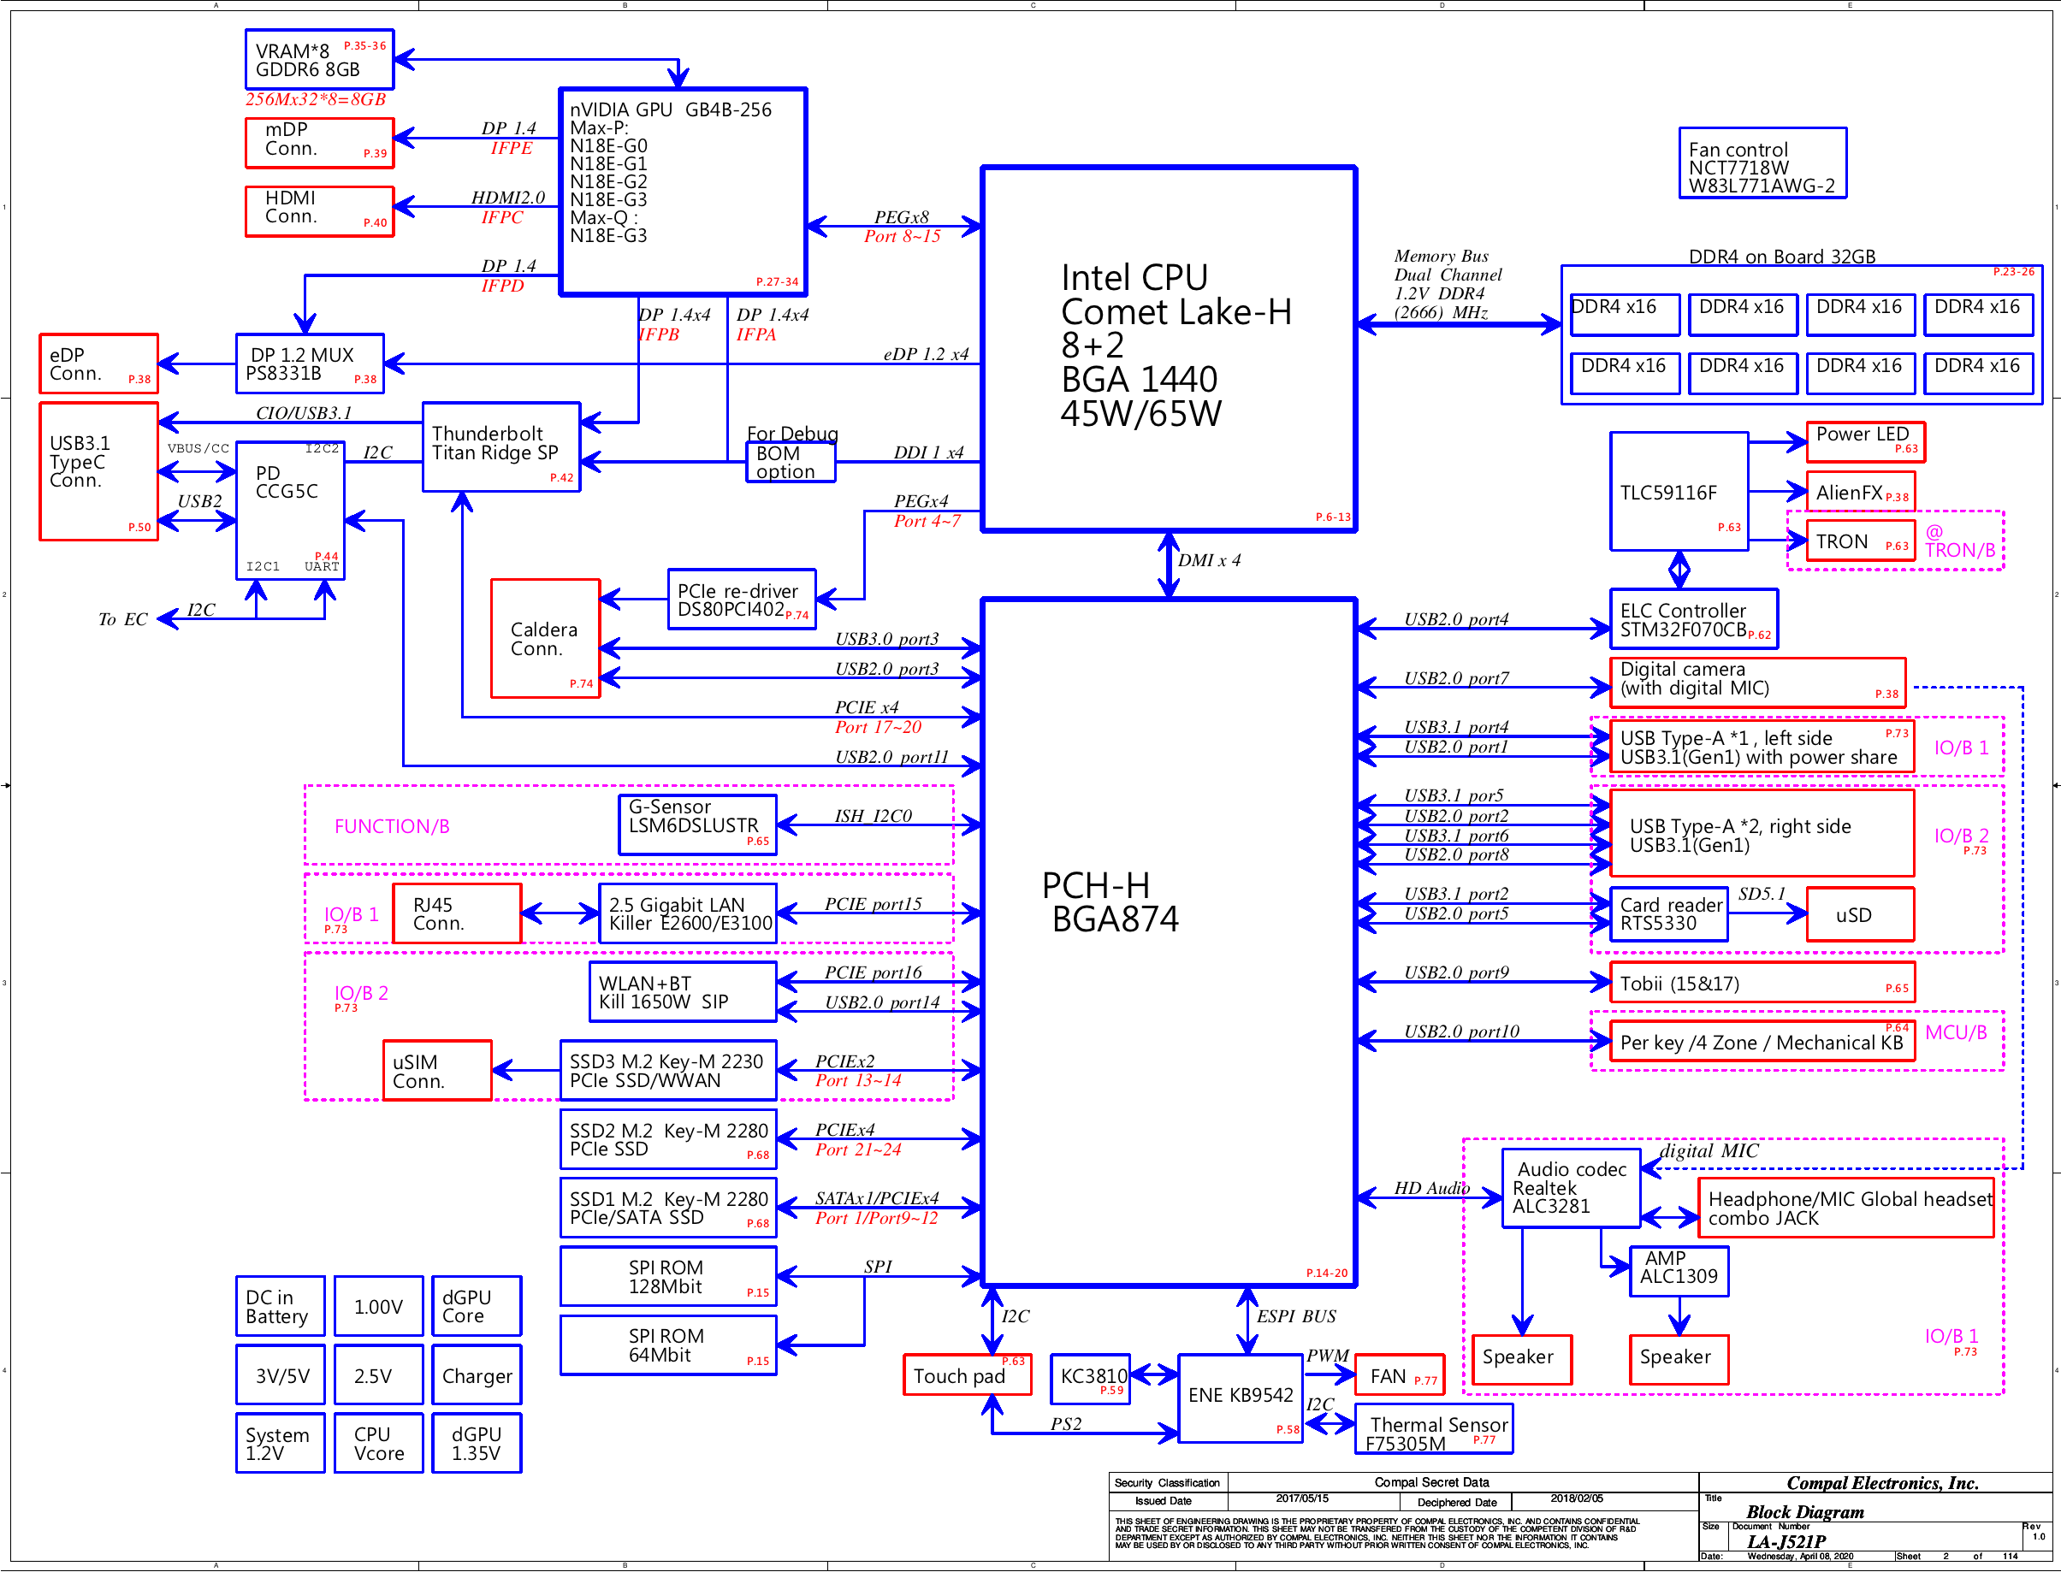Select the Card reader RTS5330 block
Screen dimensions: 2061x1572
(x=1668, y=913)
